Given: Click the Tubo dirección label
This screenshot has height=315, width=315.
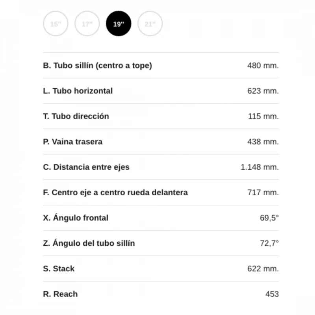Looking at the screenshot, I should click(76, 117).
